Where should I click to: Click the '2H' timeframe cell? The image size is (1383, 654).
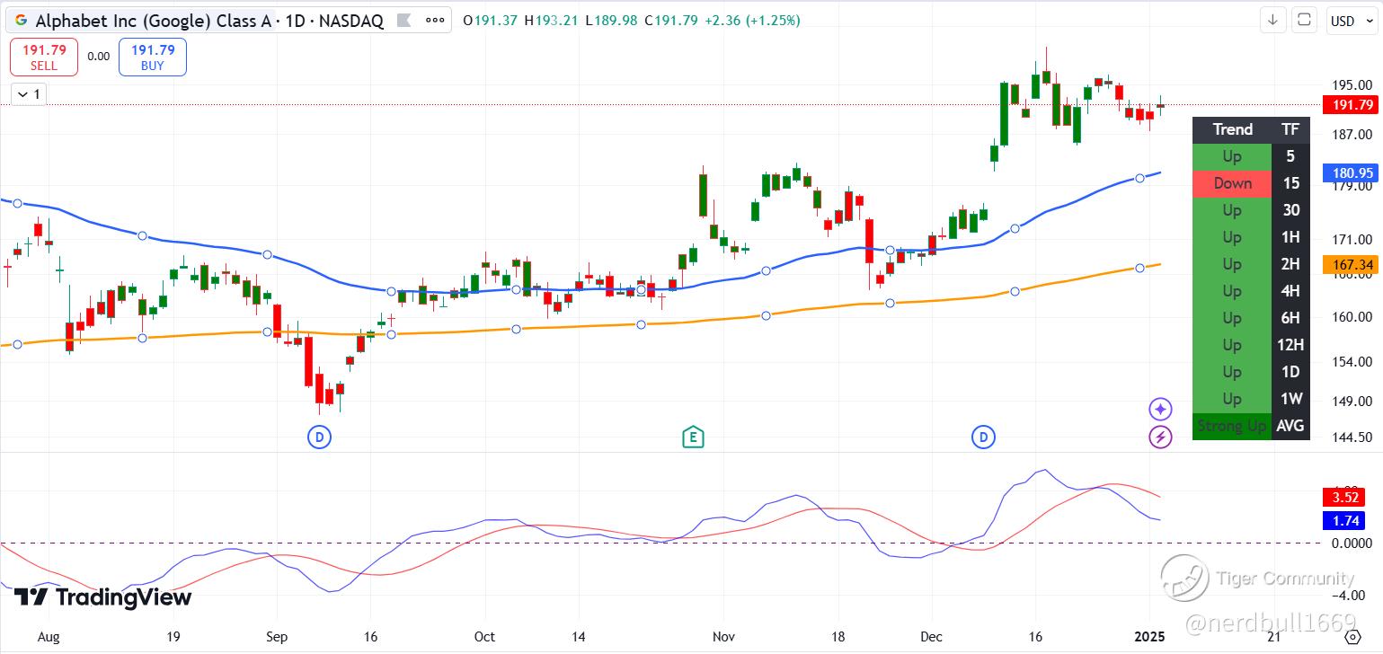[x=1290, y=264]
